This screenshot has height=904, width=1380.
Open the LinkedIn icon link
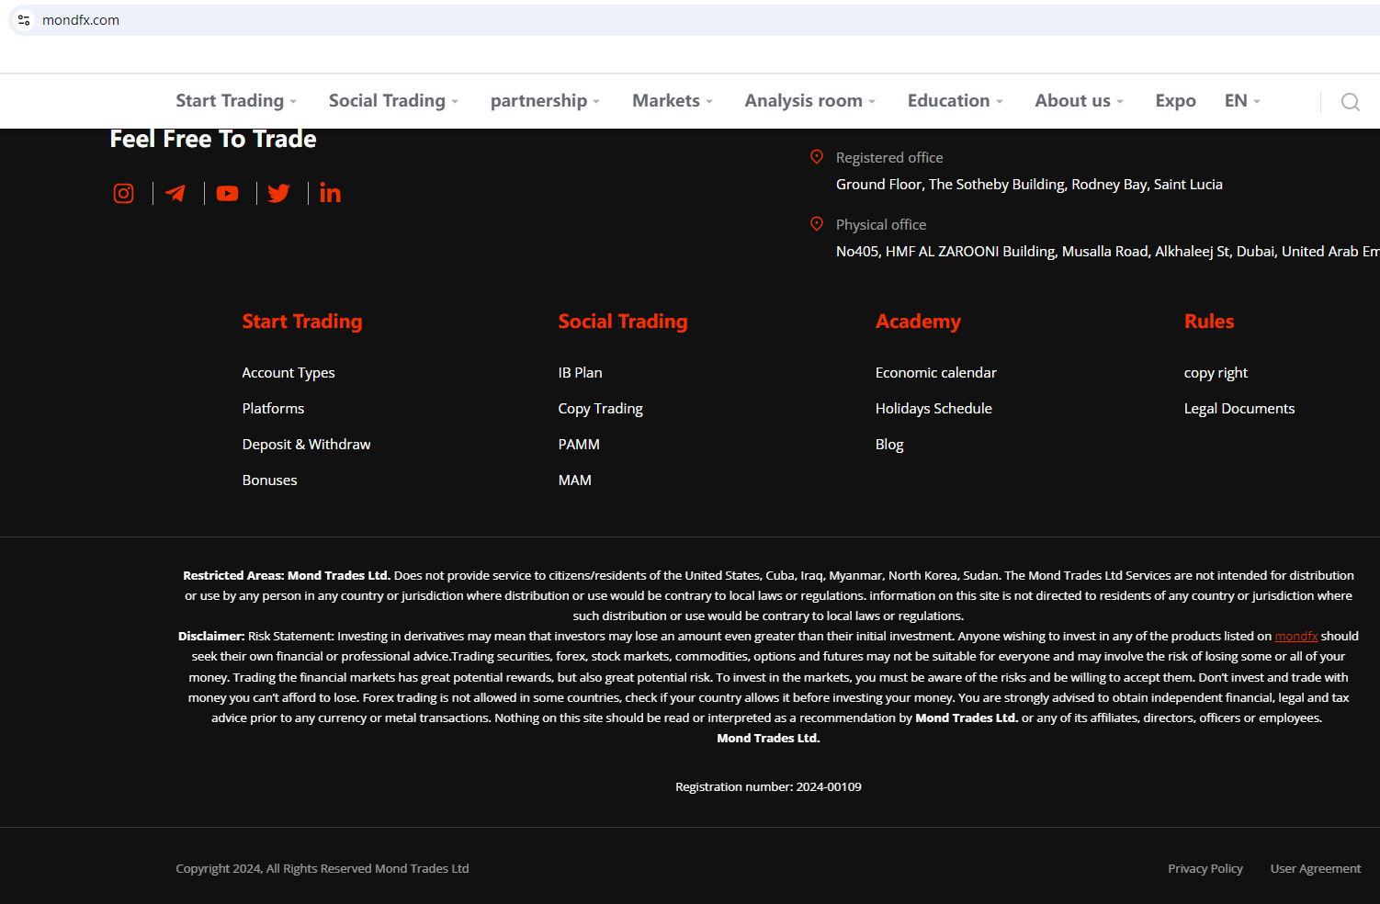coord(330,193)
